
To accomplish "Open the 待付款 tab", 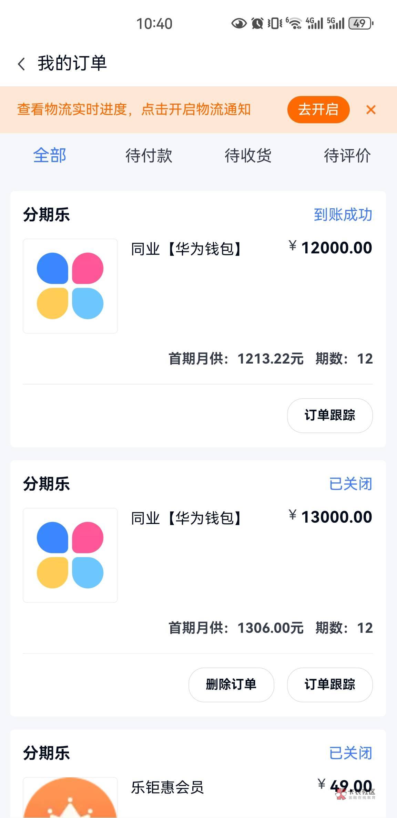I will pyautogui.click(x=149, y=155).
